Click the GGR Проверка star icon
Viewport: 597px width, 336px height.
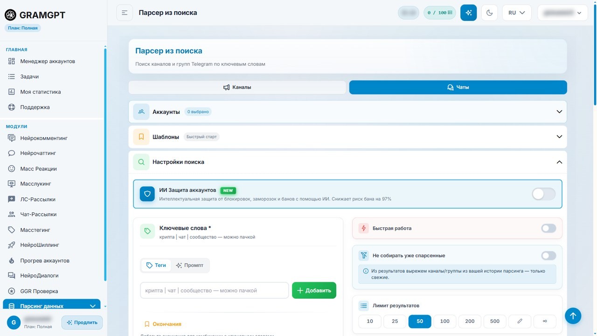pyautogui.click(x=12, y=291)
